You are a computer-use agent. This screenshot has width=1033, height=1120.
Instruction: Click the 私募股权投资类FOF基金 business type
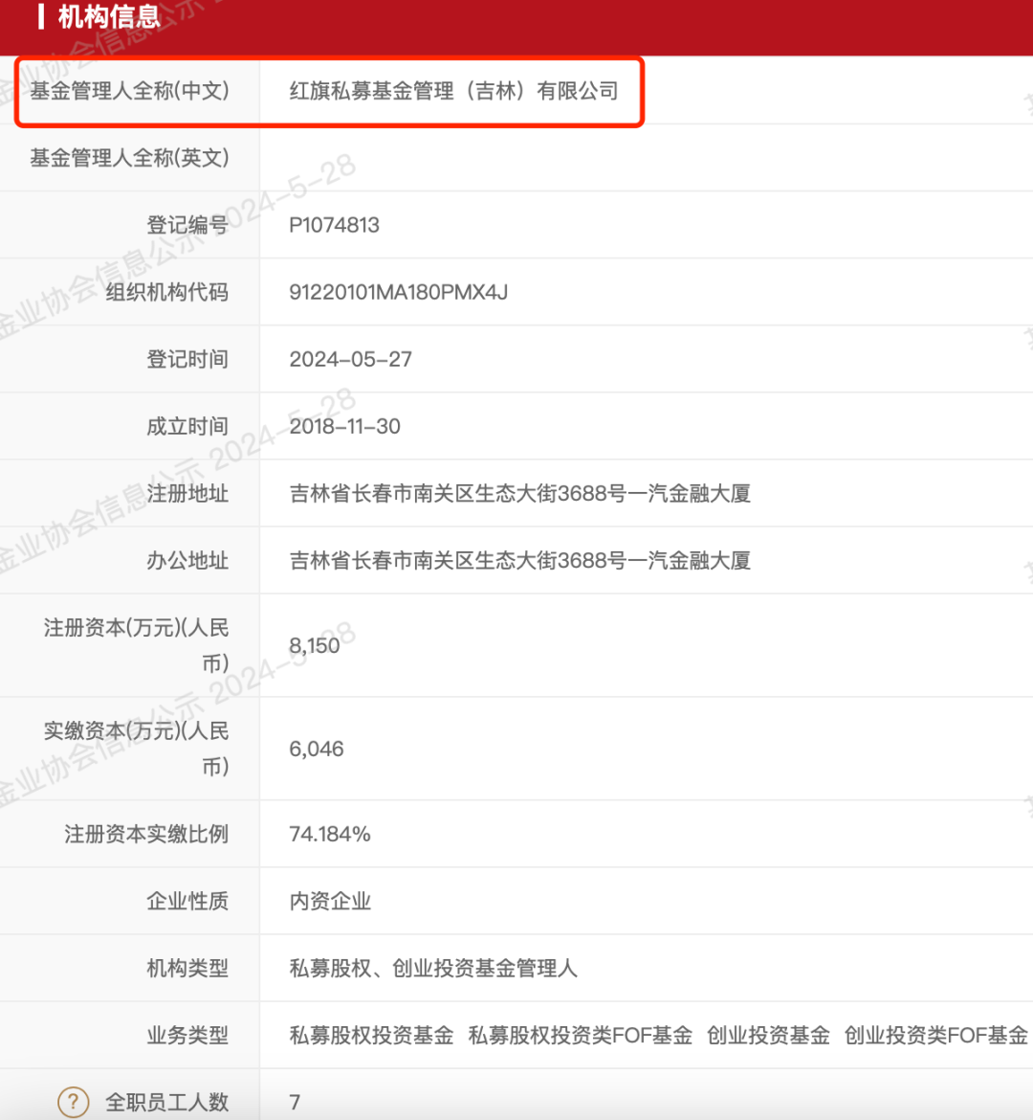pyautogui.click(x=580, y=1035)
